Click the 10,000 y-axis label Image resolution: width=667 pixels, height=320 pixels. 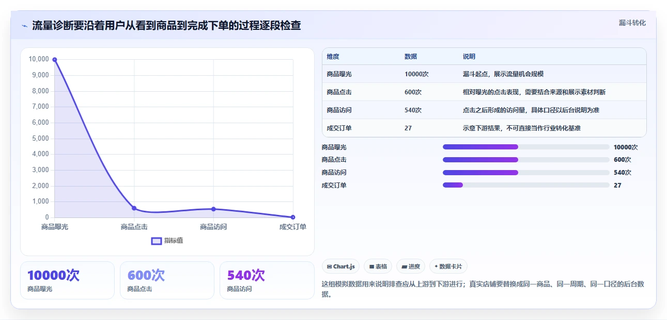[x=39, y=59]
